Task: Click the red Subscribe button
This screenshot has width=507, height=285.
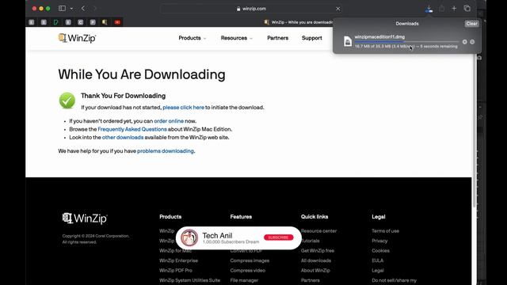Action: 278,237
